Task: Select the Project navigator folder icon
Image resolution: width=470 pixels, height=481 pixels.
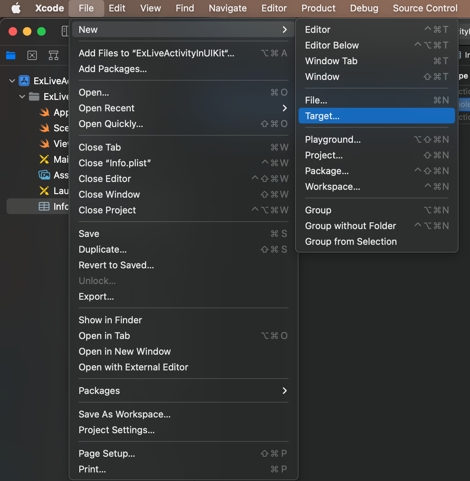Action: coord(11,55)
